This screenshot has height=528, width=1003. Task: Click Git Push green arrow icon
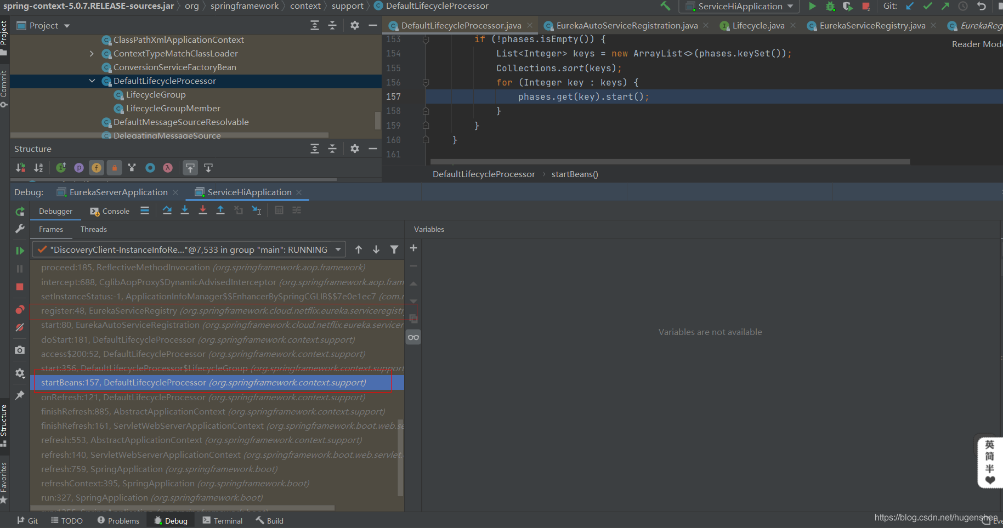945,6
